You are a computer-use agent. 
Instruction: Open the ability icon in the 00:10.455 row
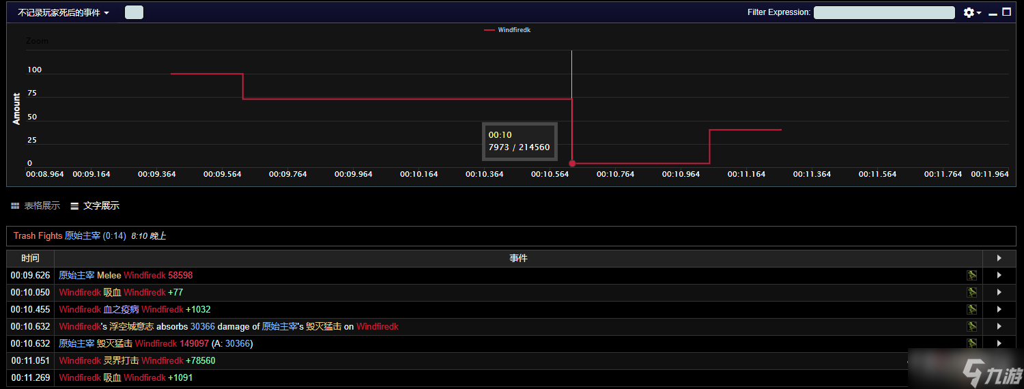pyautogui.click(x=971, y=309)
